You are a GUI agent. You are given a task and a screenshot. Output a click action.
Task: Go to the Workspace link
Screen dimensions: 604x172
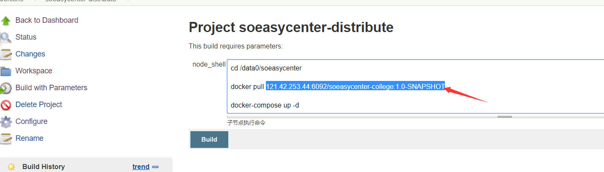34,71
